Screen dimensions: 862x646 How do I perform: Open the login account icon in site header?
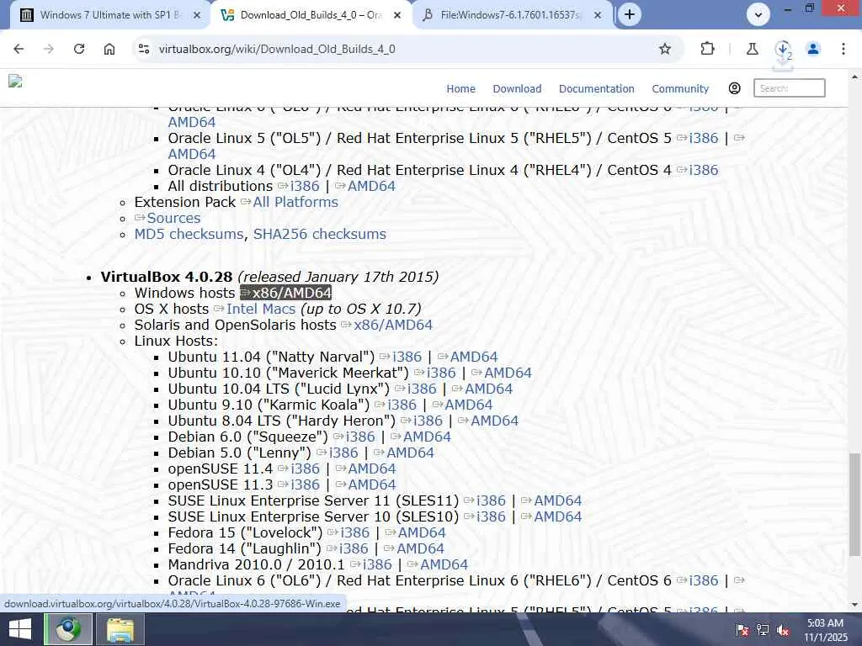coord(734,88)
